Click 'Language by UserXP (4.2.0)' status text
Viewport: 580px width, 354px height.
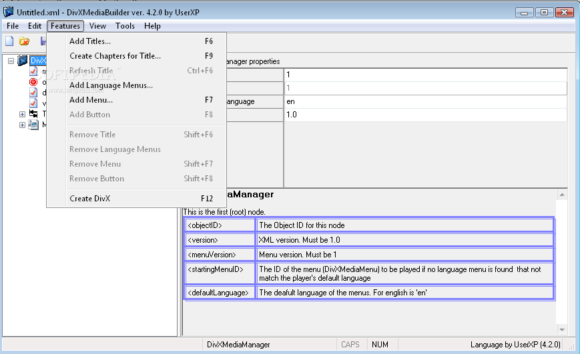(515, 345)
